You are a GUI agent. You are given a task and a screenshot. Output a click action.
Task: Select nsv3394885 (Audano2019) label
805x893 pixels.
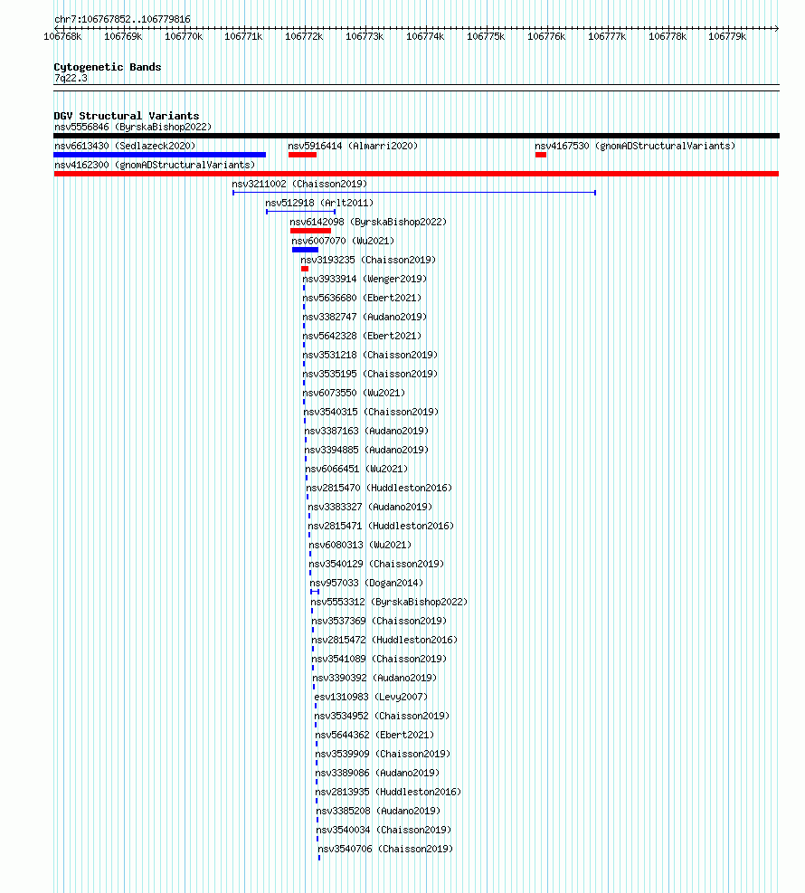[366, 450]
